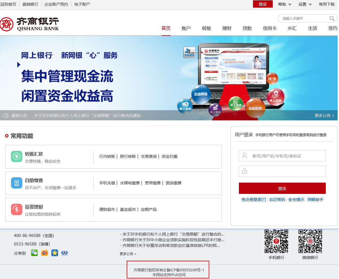Click the 账户查询 bubble on banner

185,106
